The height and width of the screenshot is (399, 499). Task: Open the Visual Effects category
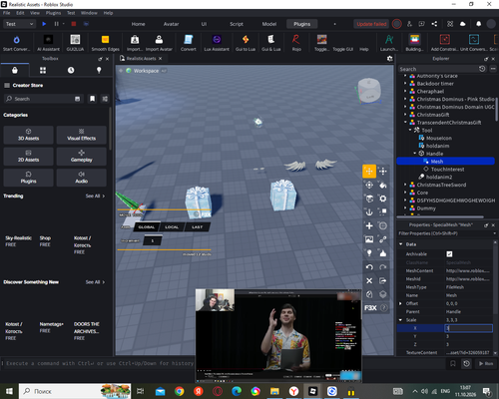82,135
